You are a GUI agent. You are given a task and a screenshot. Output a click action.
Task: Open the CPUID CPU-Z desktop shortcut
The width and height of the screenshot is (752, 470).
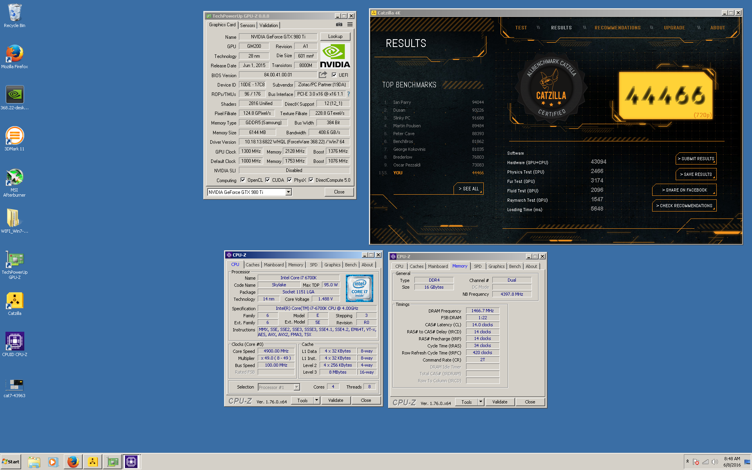click(14, 345)
